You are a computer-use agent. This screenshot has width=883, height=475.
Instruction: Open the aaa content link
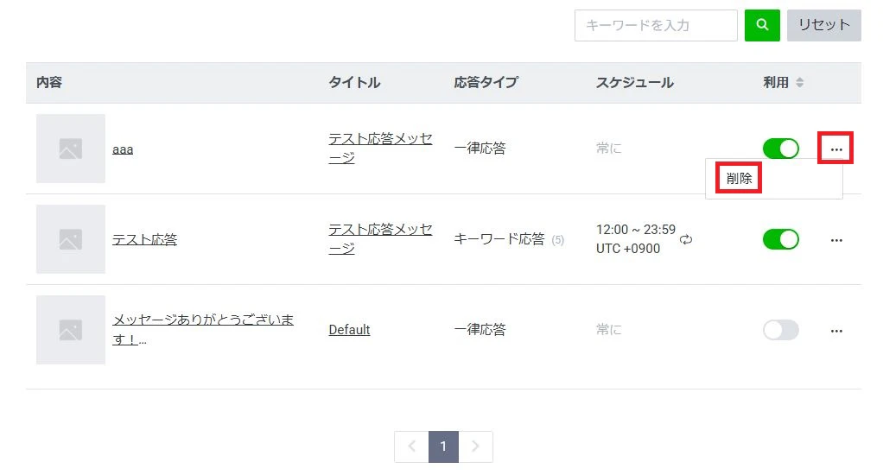click(x=123, y=149)
